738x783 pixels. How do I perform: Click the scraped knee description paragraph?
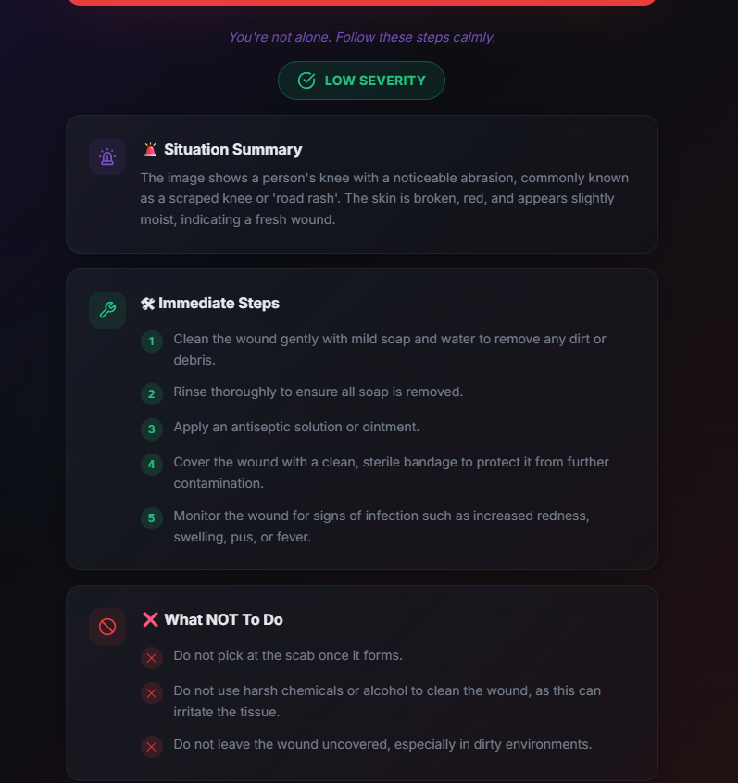tap(384, 198)
